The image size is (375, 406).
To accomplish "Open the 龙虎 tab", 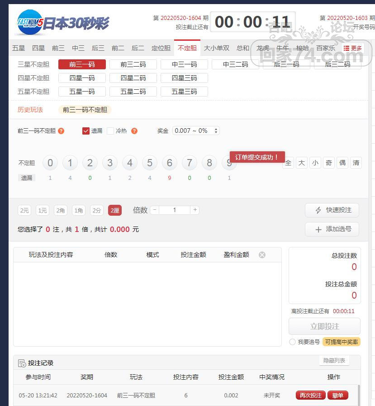I will pos(263,48).
